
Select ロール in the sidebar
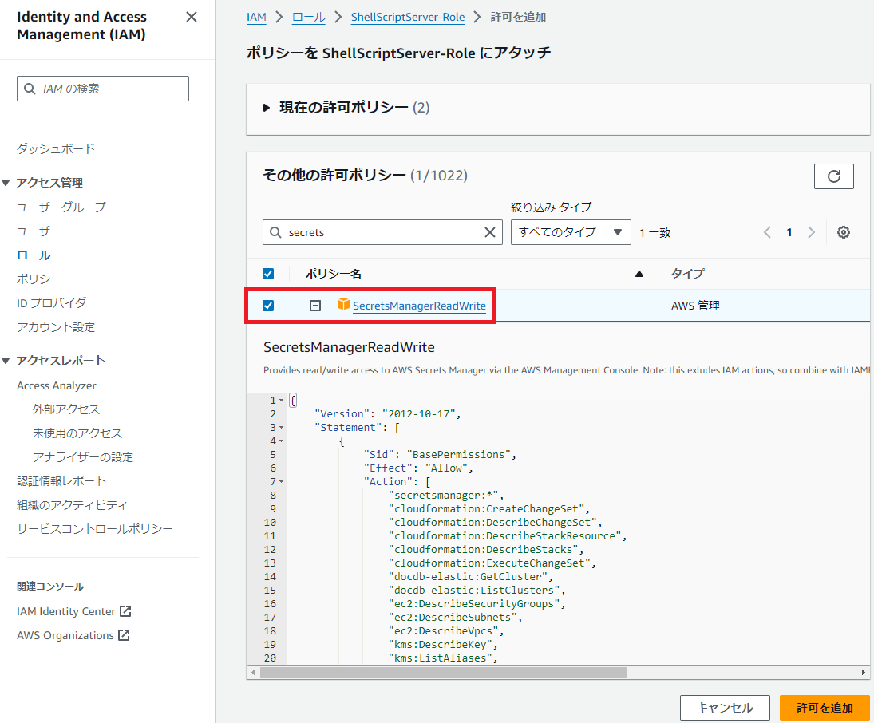(x=34, y=255)
